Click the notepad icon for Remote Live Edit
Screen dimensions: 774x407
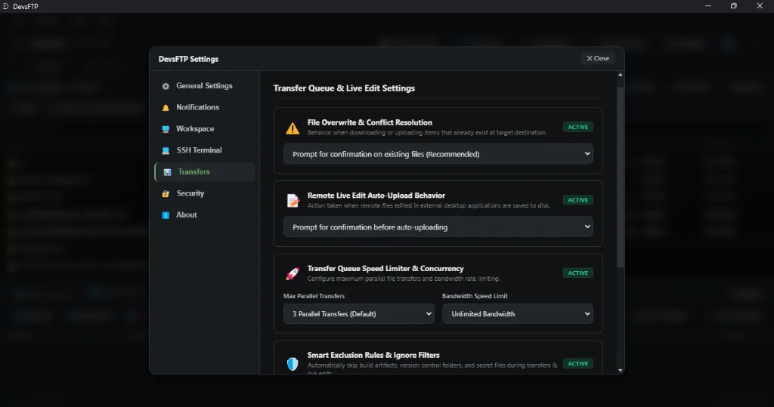click(293, 200)
